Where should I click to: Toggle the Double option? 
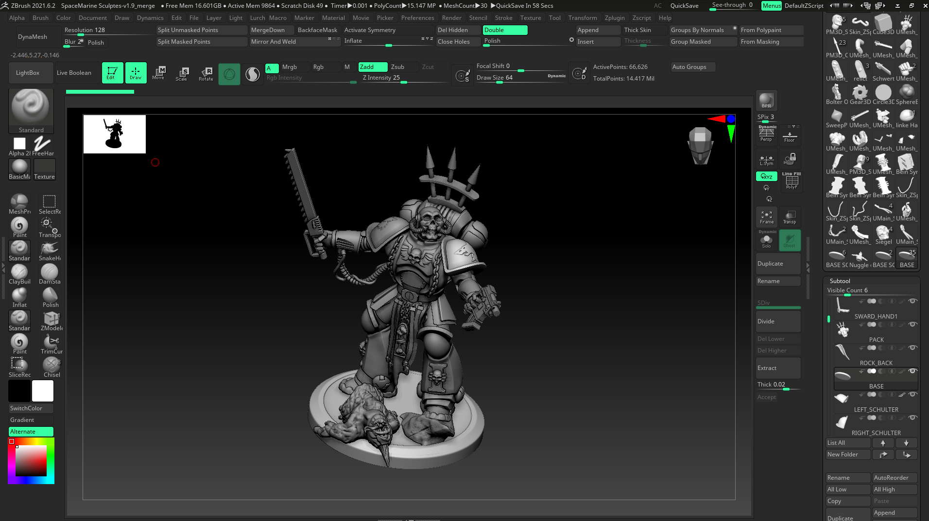(505, 30)
